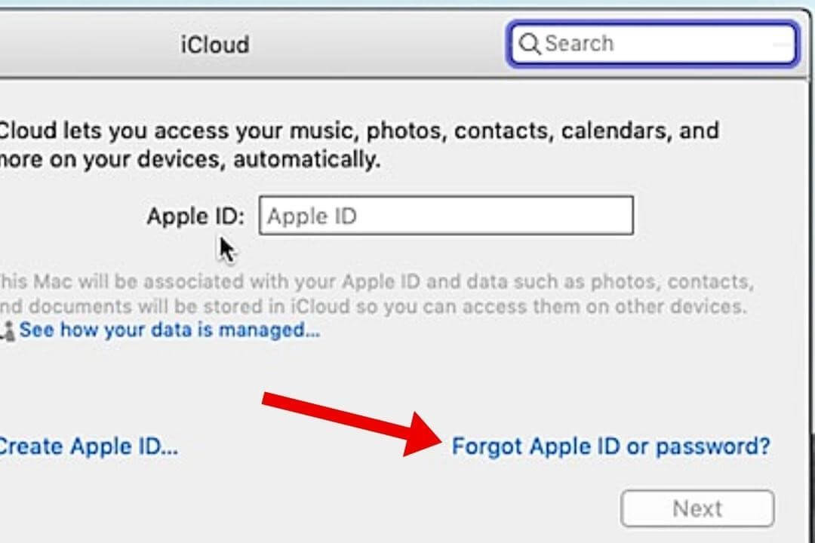Open See how your data is managed link

(x=169, y=330)
